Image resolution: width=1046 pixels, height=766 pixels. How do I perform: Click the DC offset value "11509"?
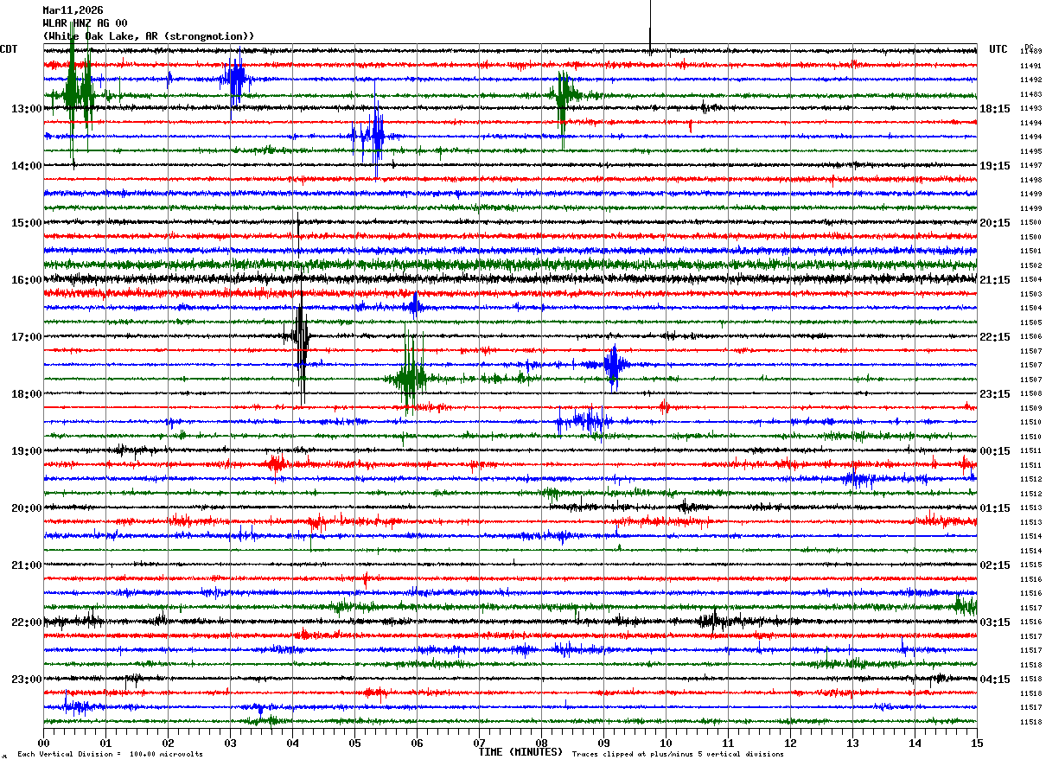1030,408
